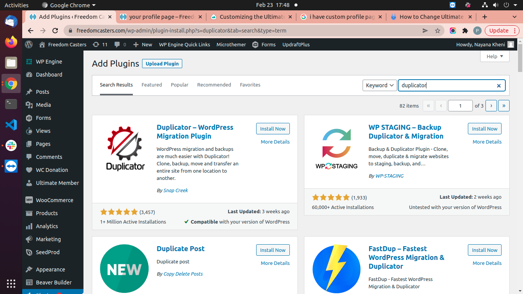Open SeedProd in the sidebar

pos(53,252)
